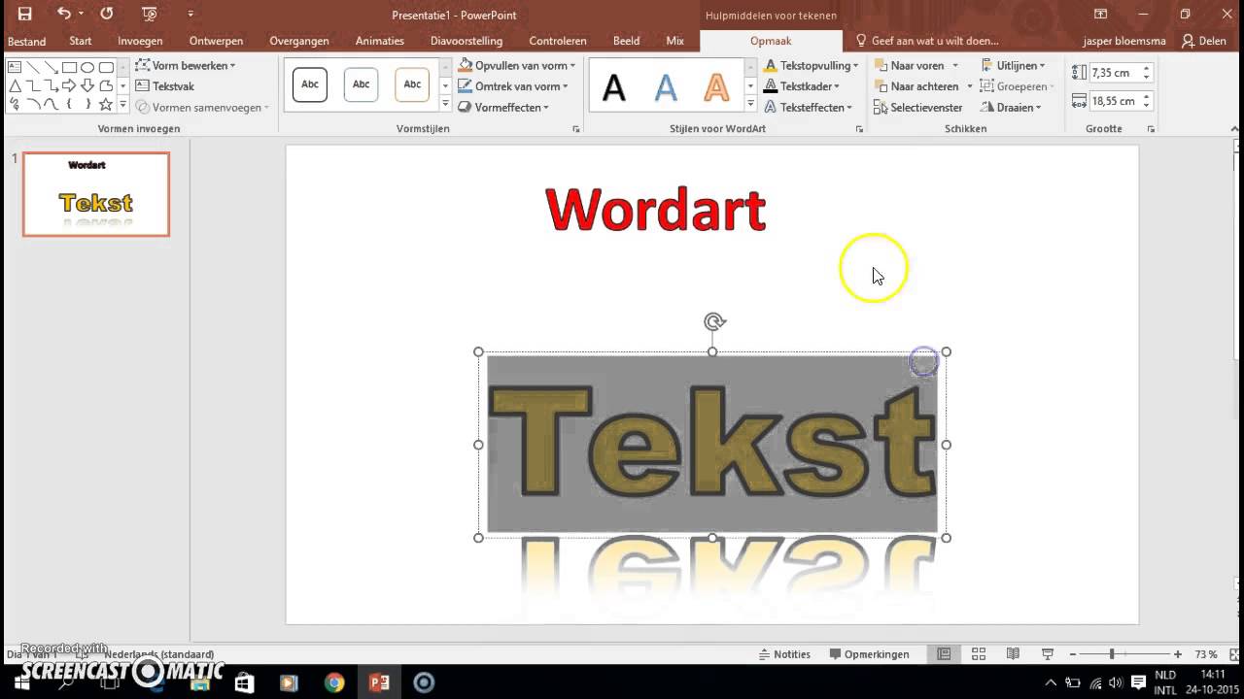The height and width of the screenshot is (699, 1244).
Task: Open Opvullen van vorm fill dropdown
Action: 517,65
